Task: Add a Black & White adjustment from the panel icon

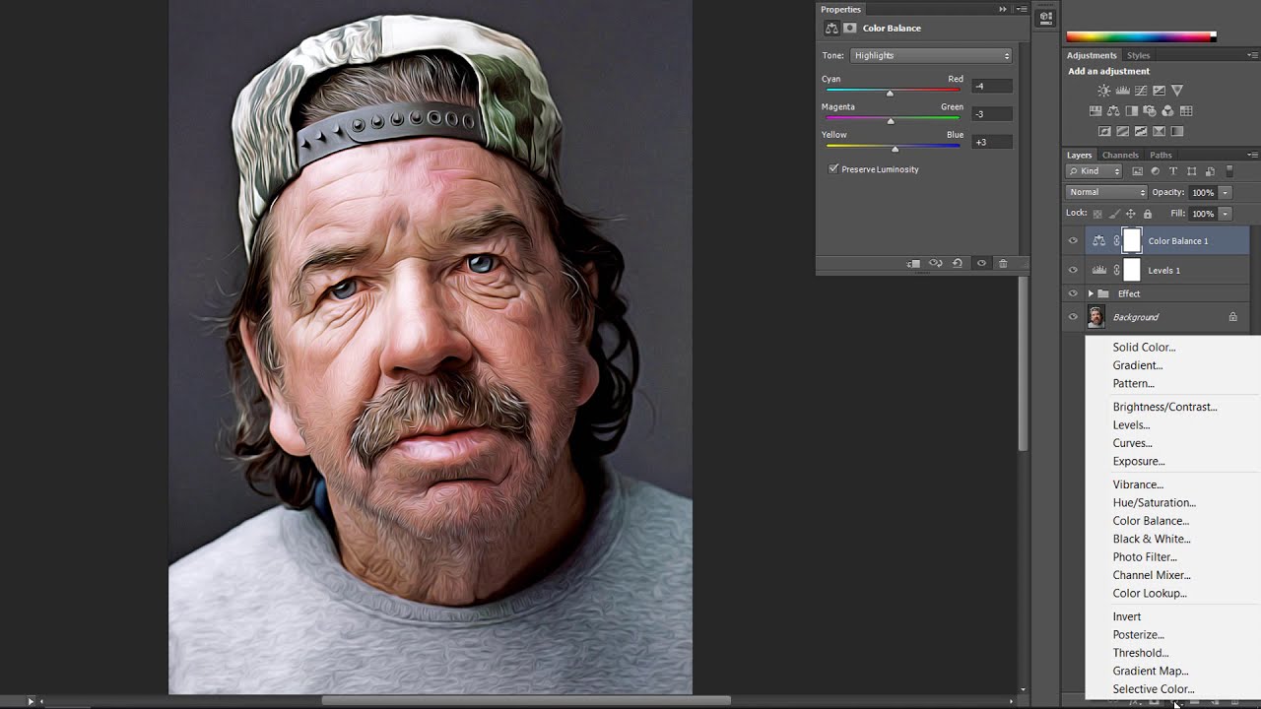Action: (1132, 111)
